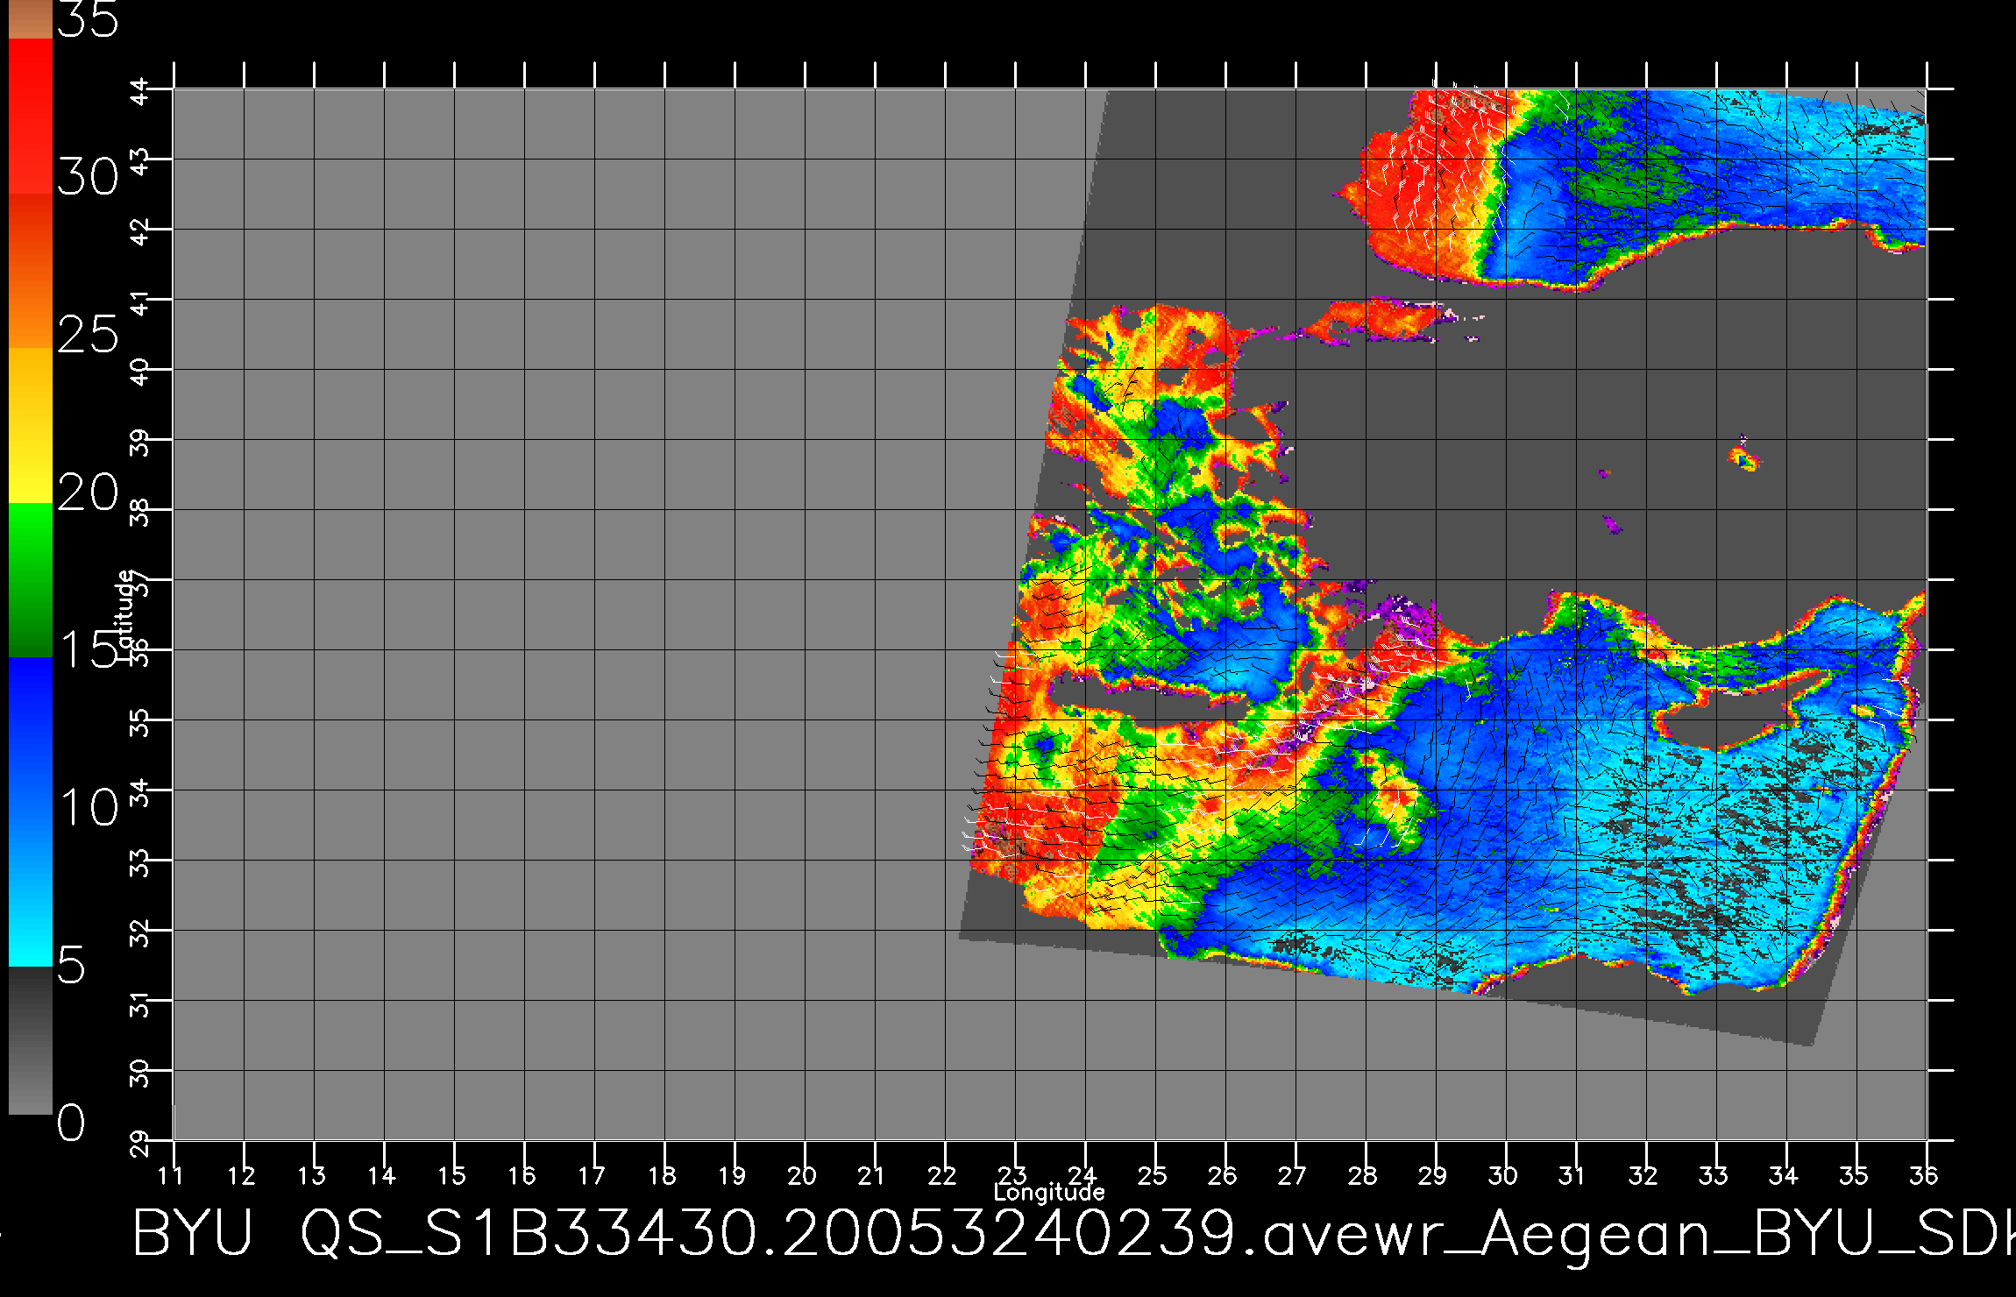The width and height of the screenshot is (2016, 1297).
Task: Click longitude tick label 33
Action: [1714, 1175]
